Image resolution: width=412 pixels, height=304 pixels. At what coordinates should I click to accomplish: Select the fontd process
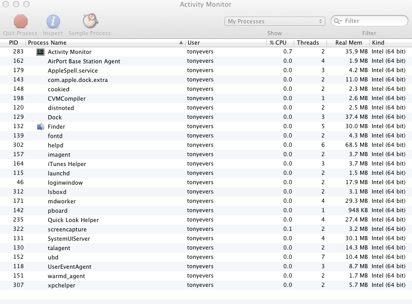tap(206, 136)
